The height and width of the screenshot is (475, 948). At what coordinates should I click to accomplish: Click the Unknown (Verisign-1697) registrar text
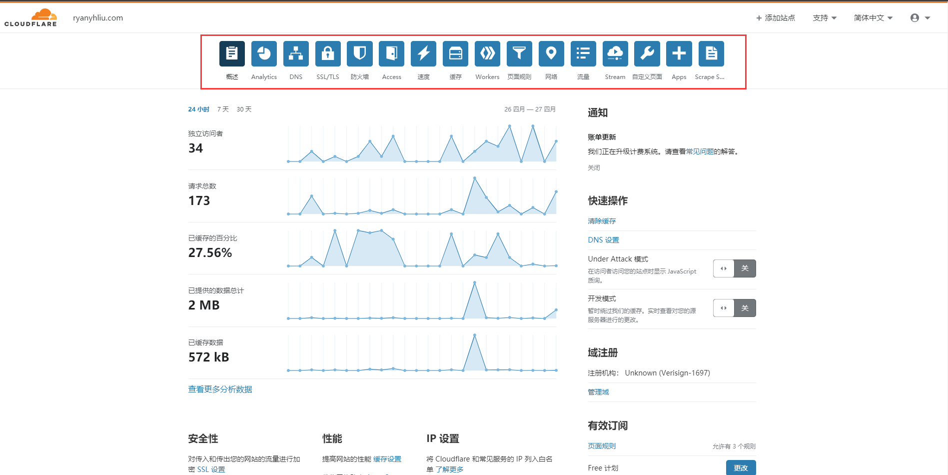coord(667,373)
